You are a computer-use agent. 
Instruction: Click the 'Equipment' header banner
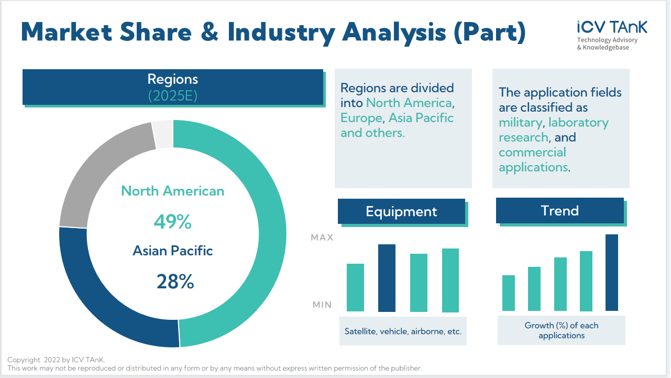click(401, 211)
